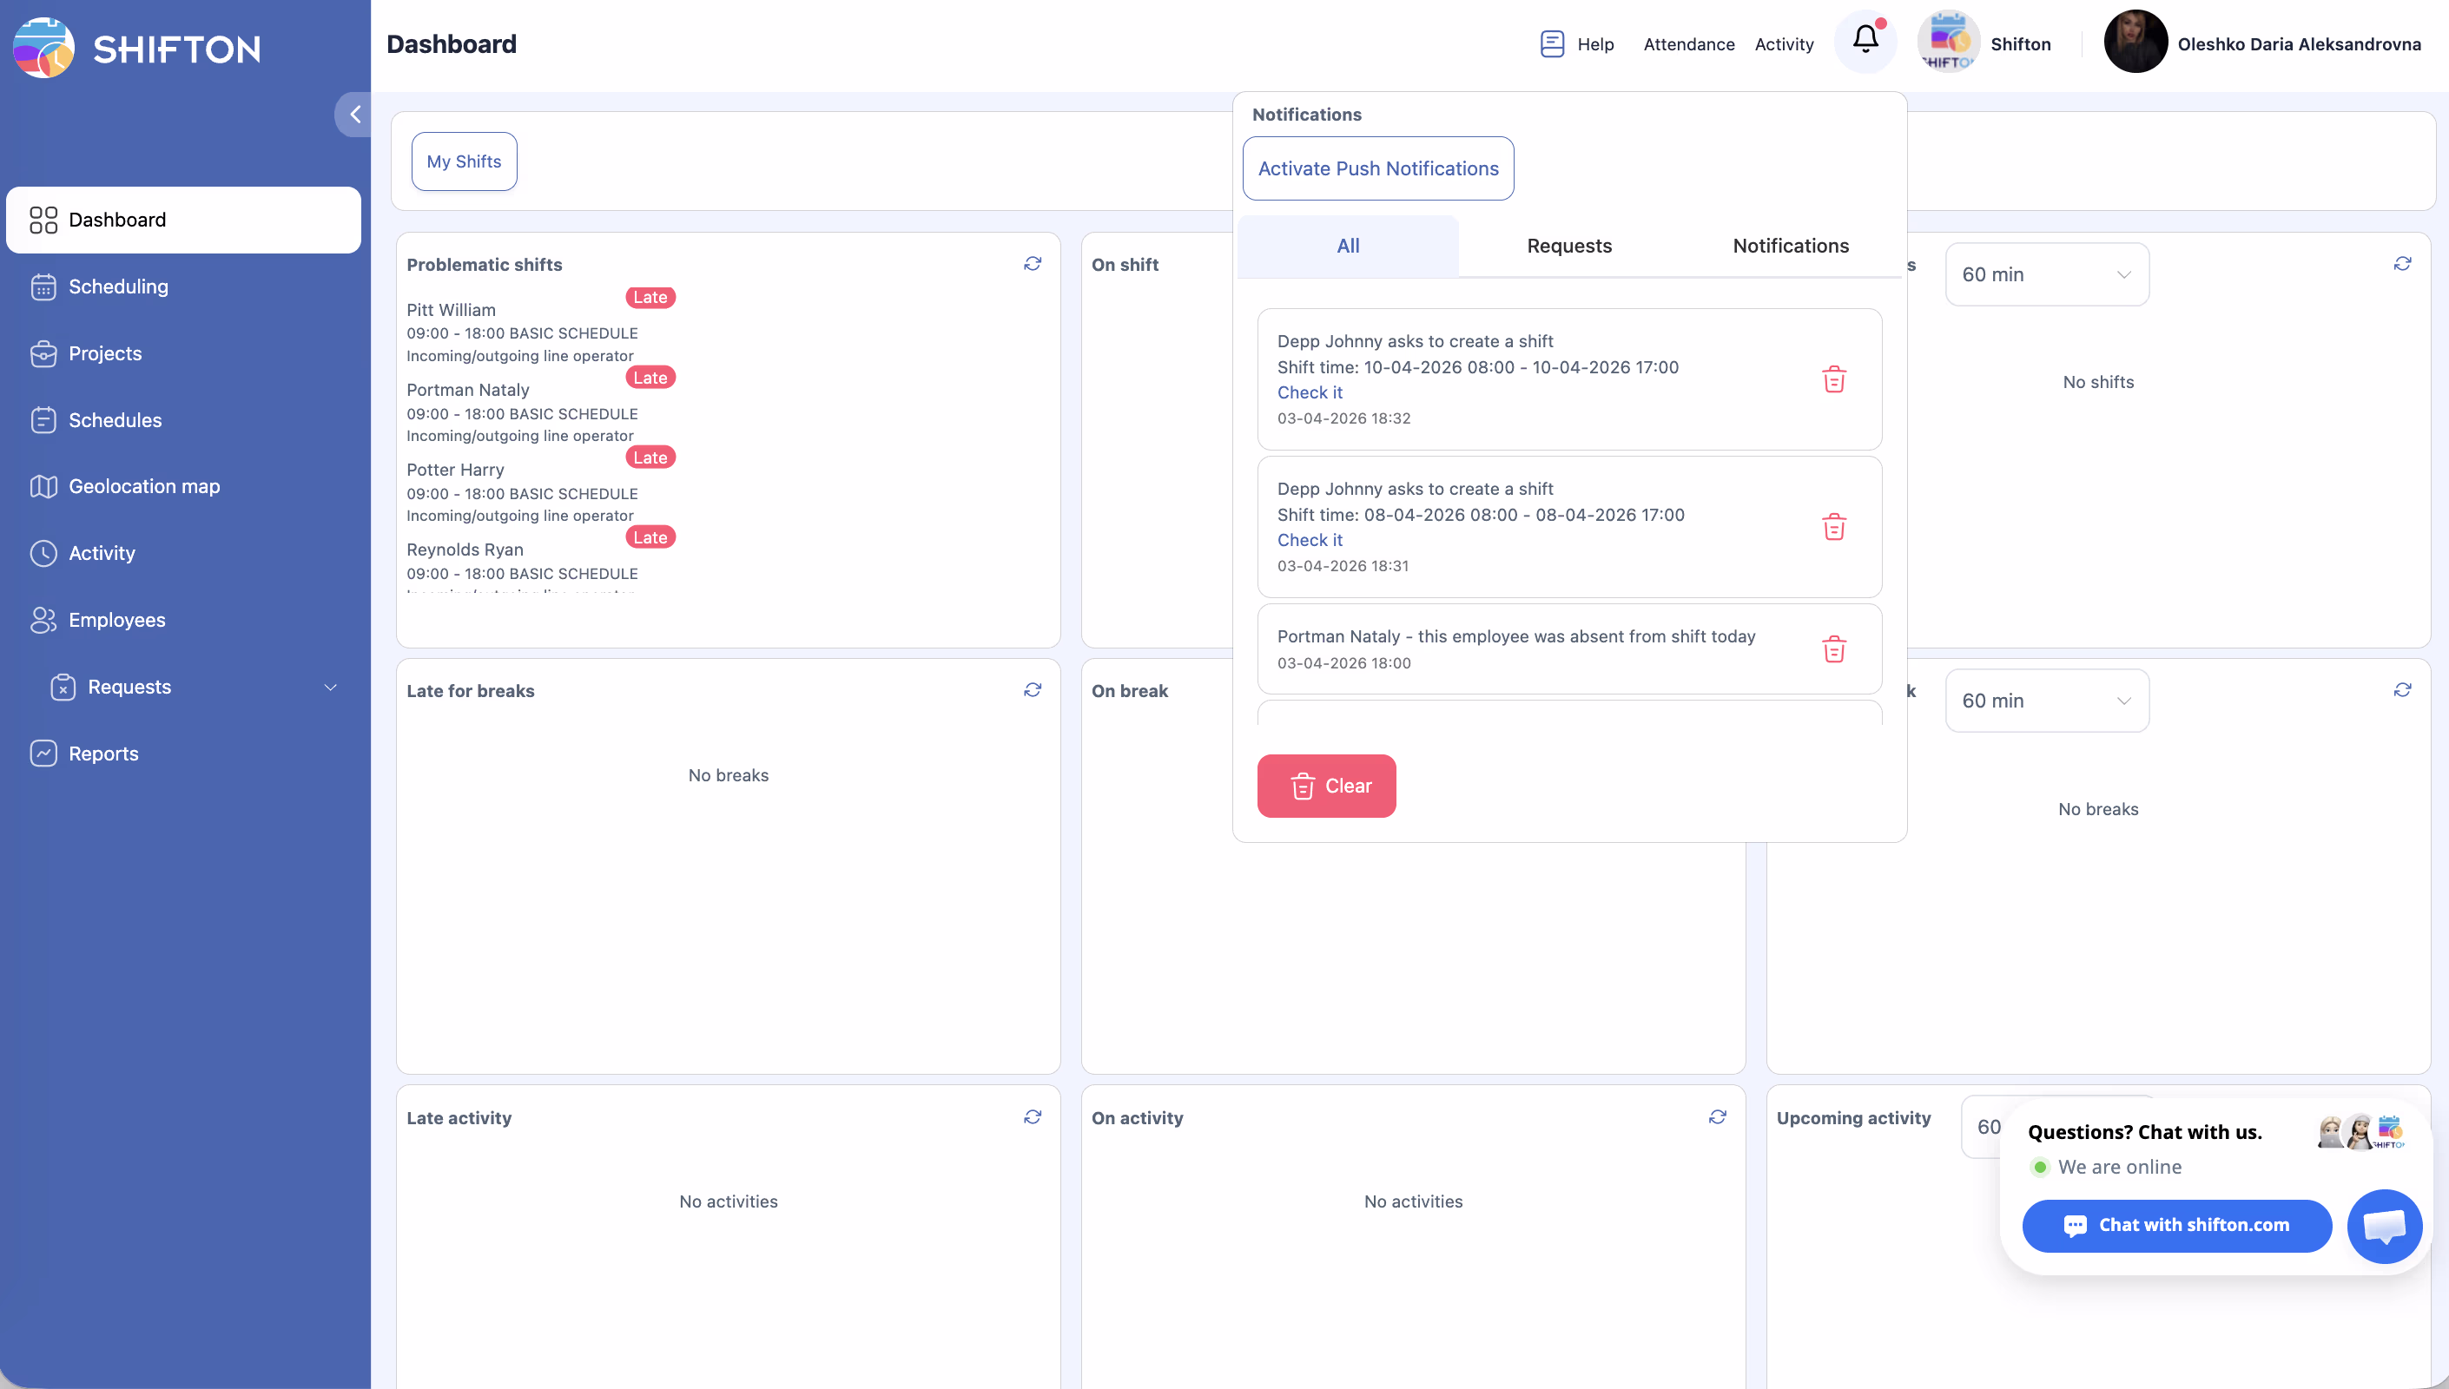Switch to the Notifications tab
The image size is (2449, 1389).
pos(1790,247)
